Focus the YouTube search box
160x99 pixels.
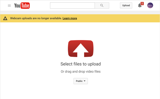pos(72,6)
